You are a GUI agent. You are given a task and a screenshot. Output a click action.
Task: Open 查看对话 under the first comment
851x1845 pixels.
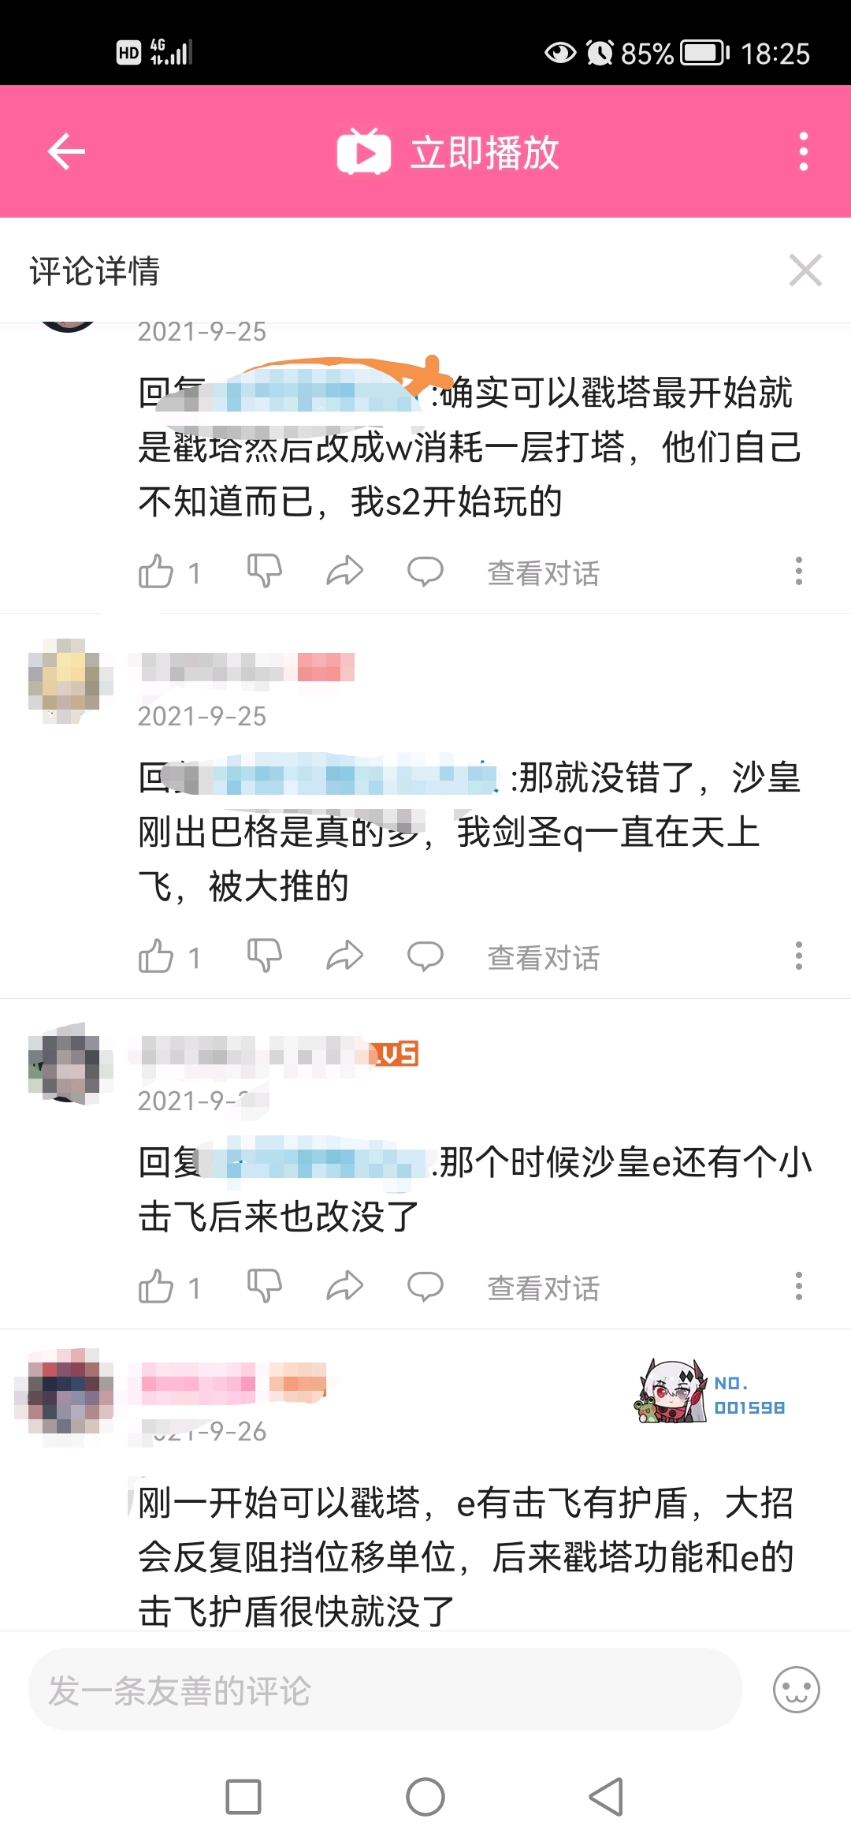click(x=544, y=573)
